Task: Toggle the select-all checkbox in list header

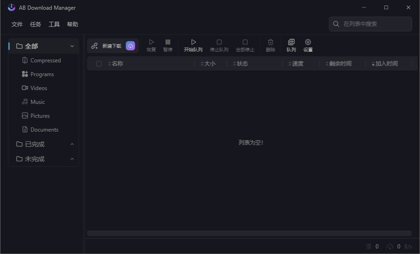Action: click(99, 64)
